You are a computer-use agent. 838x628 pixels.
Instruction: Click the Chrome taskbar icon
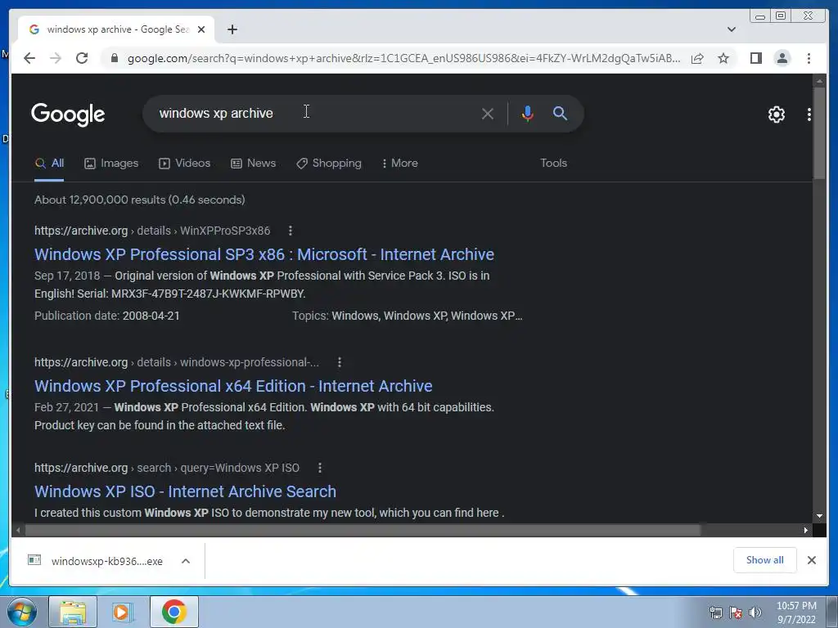(x=173, y=612)
